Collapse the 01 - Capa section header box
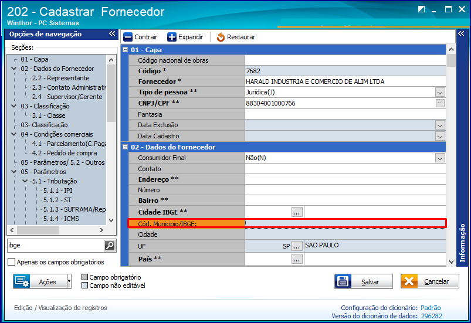The width and height of the screenshot is (471, 323). [x=126, y=50]
